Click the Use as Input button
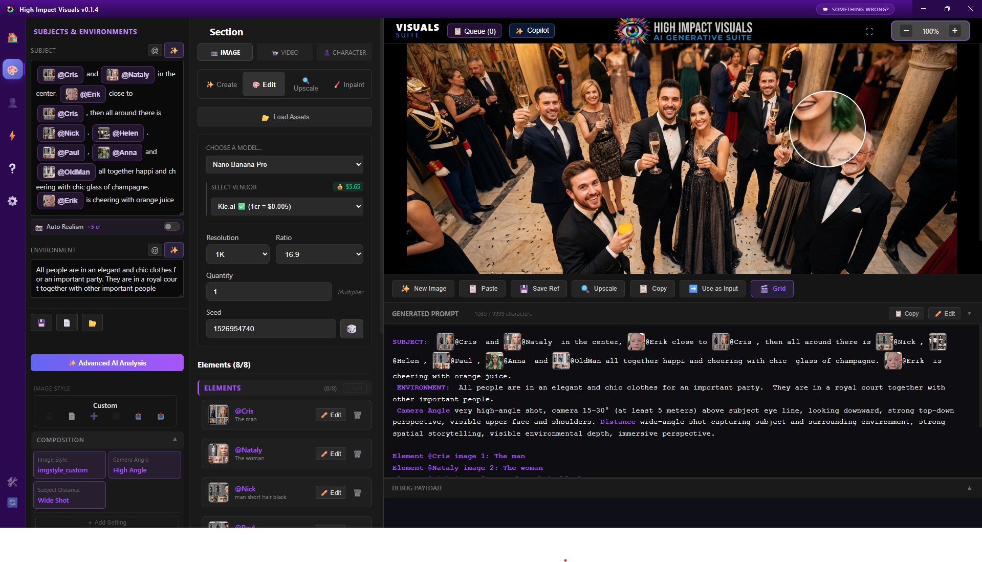982x562 pixels. coord(713,289)
